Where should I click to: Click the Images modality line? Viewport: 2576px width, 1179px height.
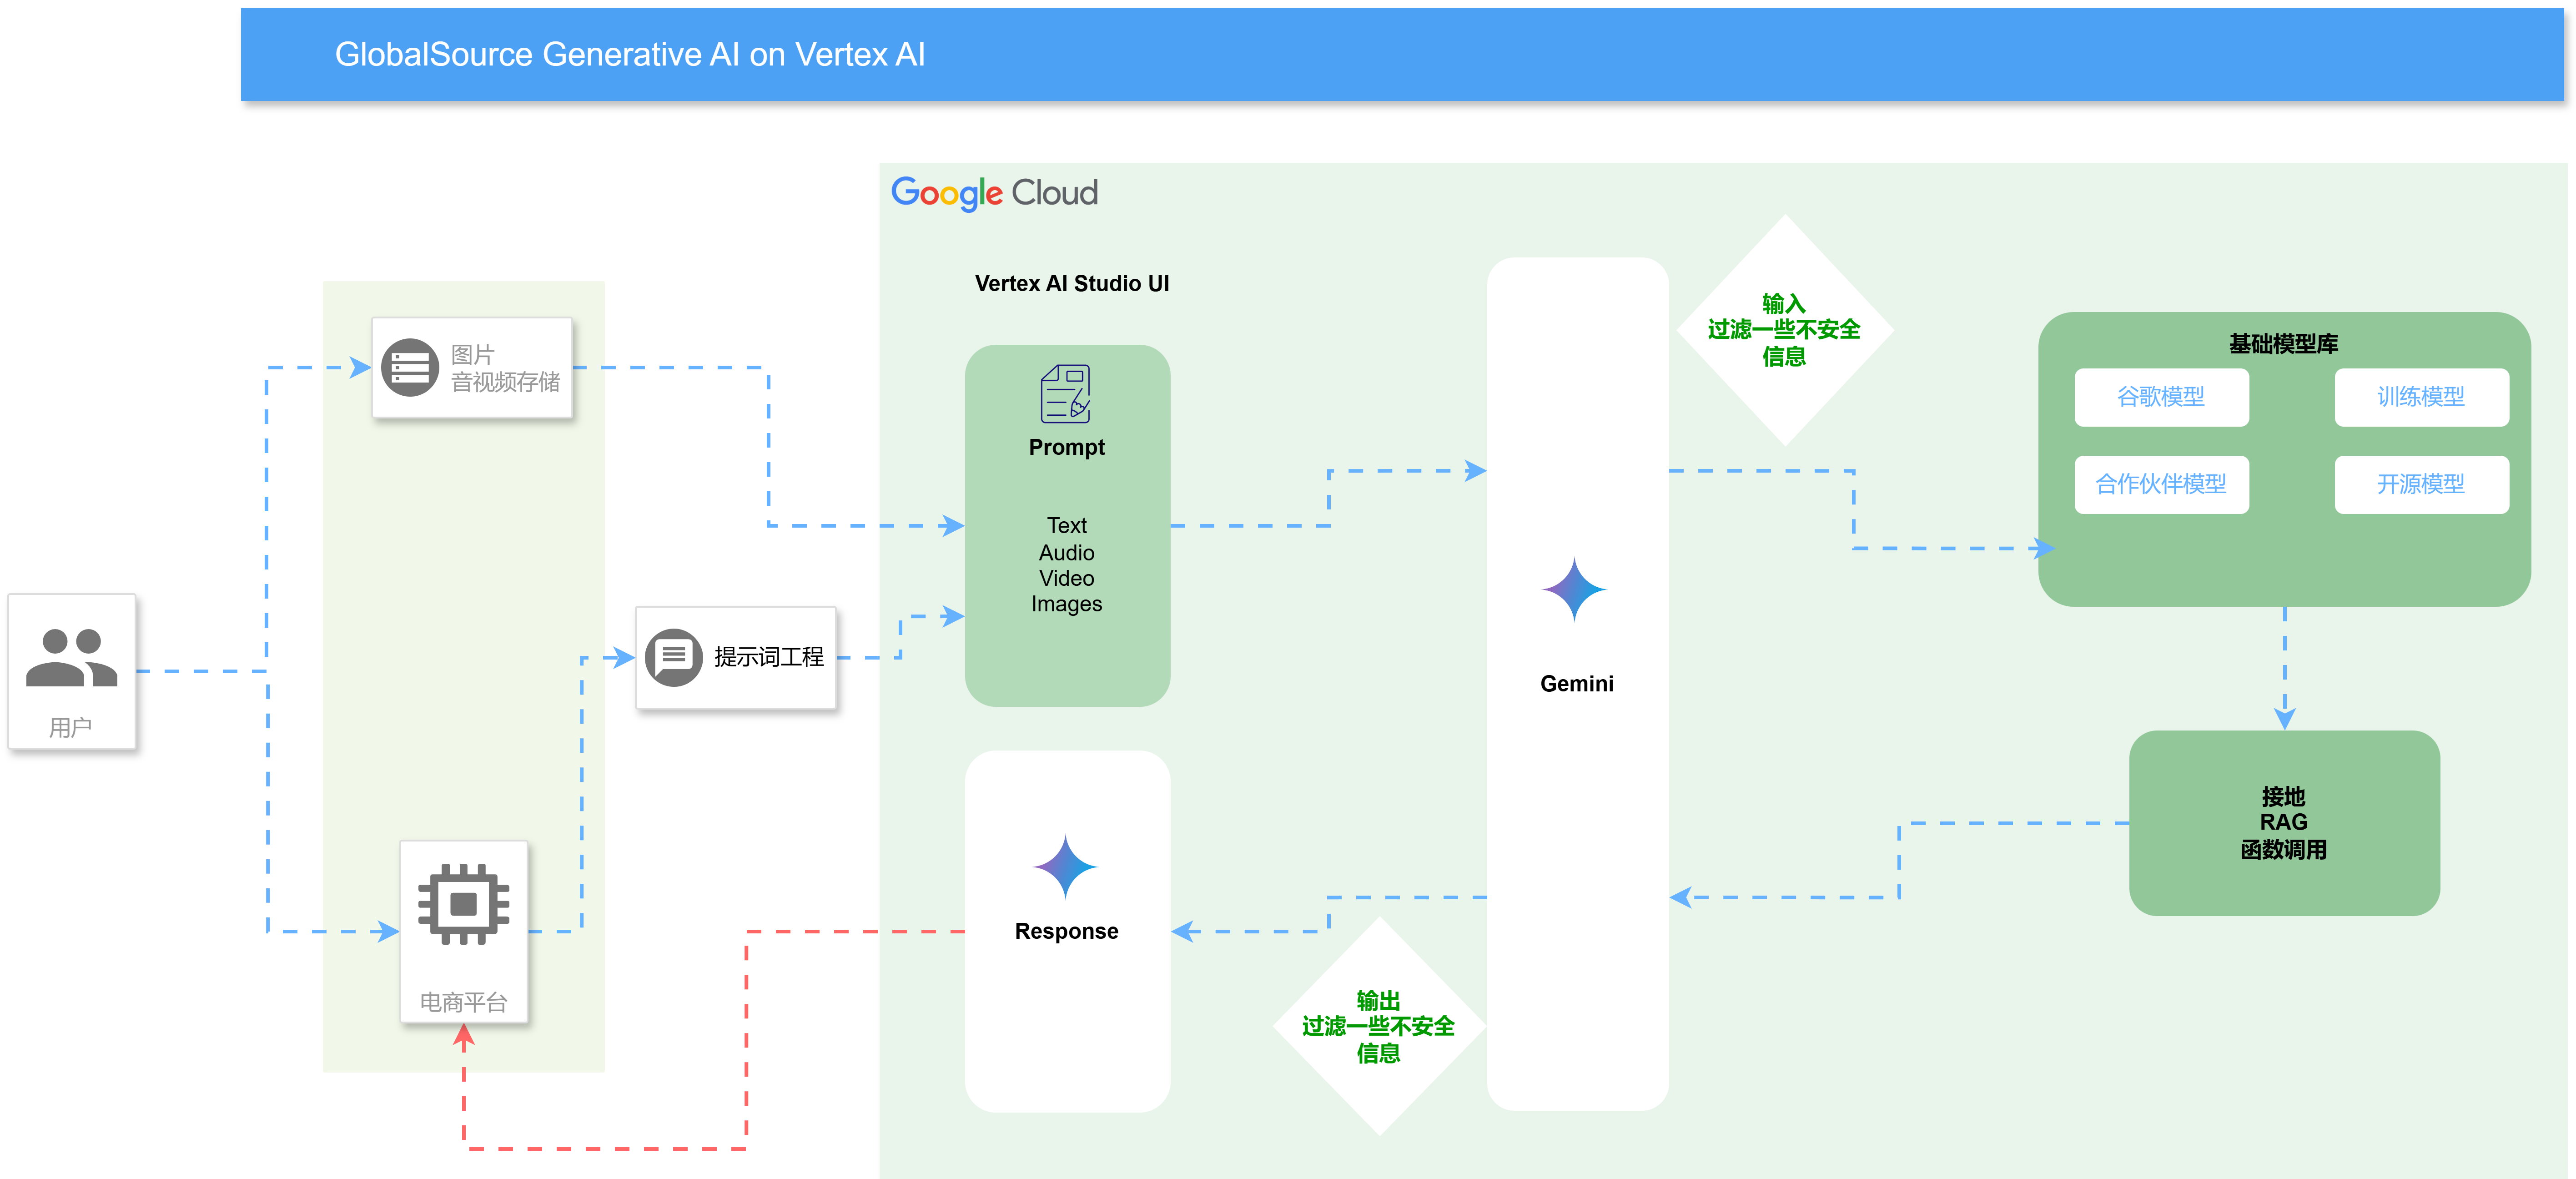tap(1066, 604)
